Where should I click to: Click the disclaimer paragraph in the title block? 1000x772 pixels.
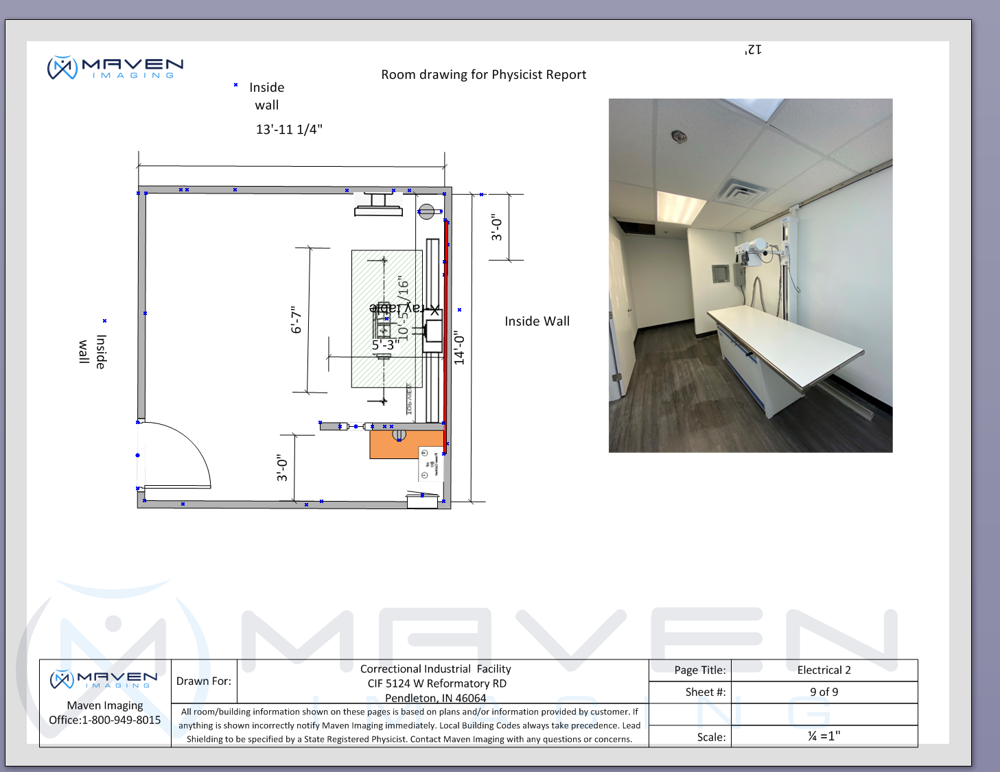410,725
